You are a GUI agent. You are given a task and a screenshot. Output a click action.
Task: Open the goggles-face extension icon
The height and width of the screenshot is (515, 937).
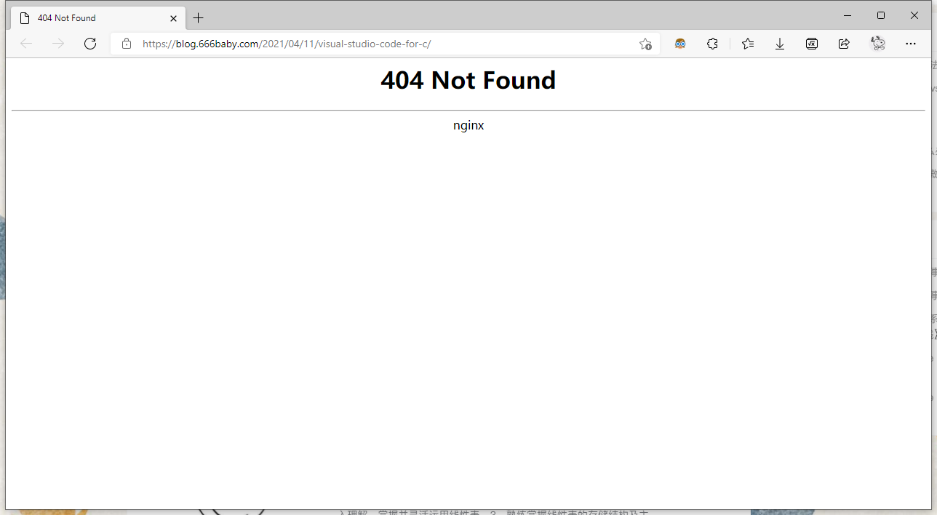680,44
